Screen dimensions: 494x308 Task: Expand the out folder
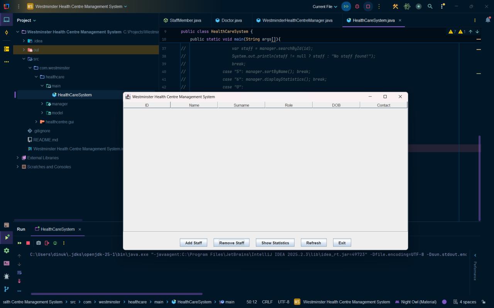24,50
